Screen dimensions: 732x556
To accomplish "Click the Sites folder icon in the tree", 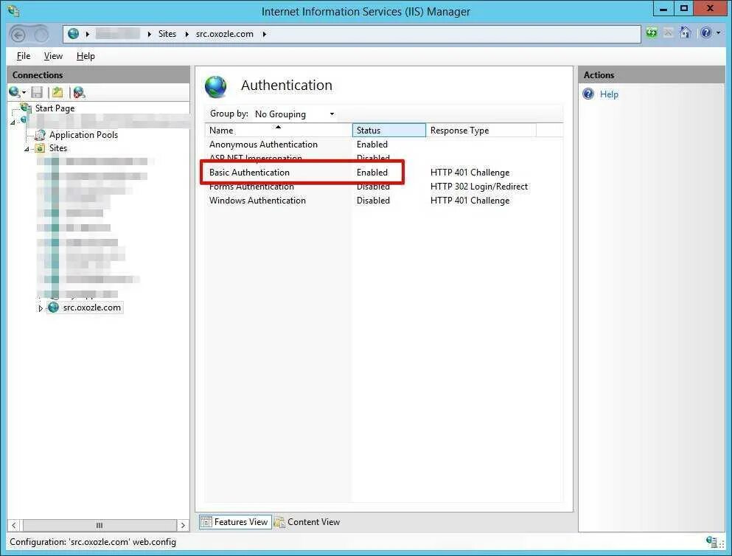I will pyautogui.click(x=41, y=148).
